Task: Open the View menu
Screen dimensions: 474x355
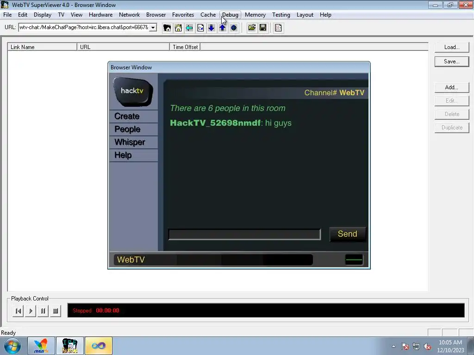Action: 76,15
